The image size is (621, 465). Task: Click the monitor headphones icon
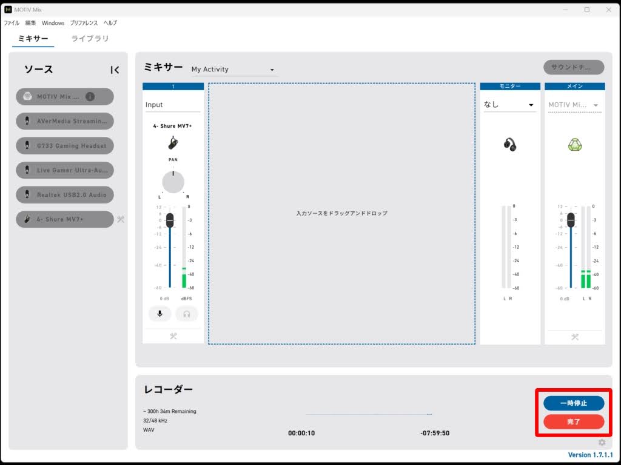[x=510, y=144]
